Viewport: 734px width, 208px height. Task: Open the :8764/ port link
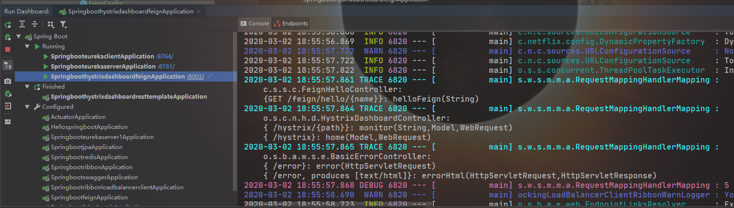click(165, 57)
